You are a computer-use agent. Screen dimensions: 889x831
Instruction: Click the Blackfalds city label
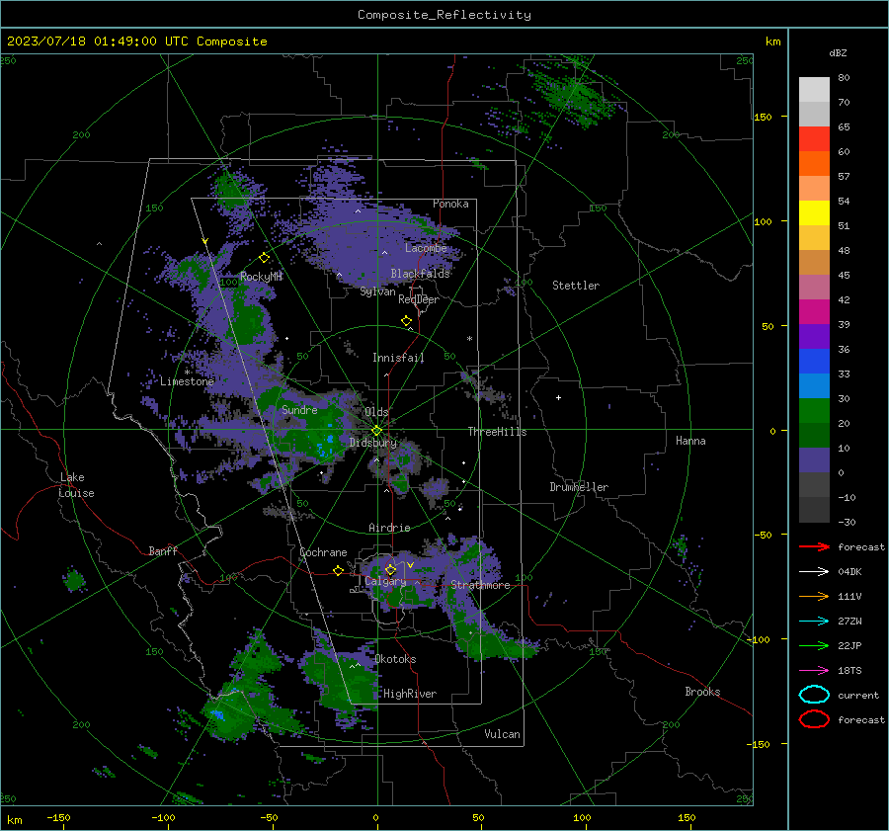coord(420,274)
